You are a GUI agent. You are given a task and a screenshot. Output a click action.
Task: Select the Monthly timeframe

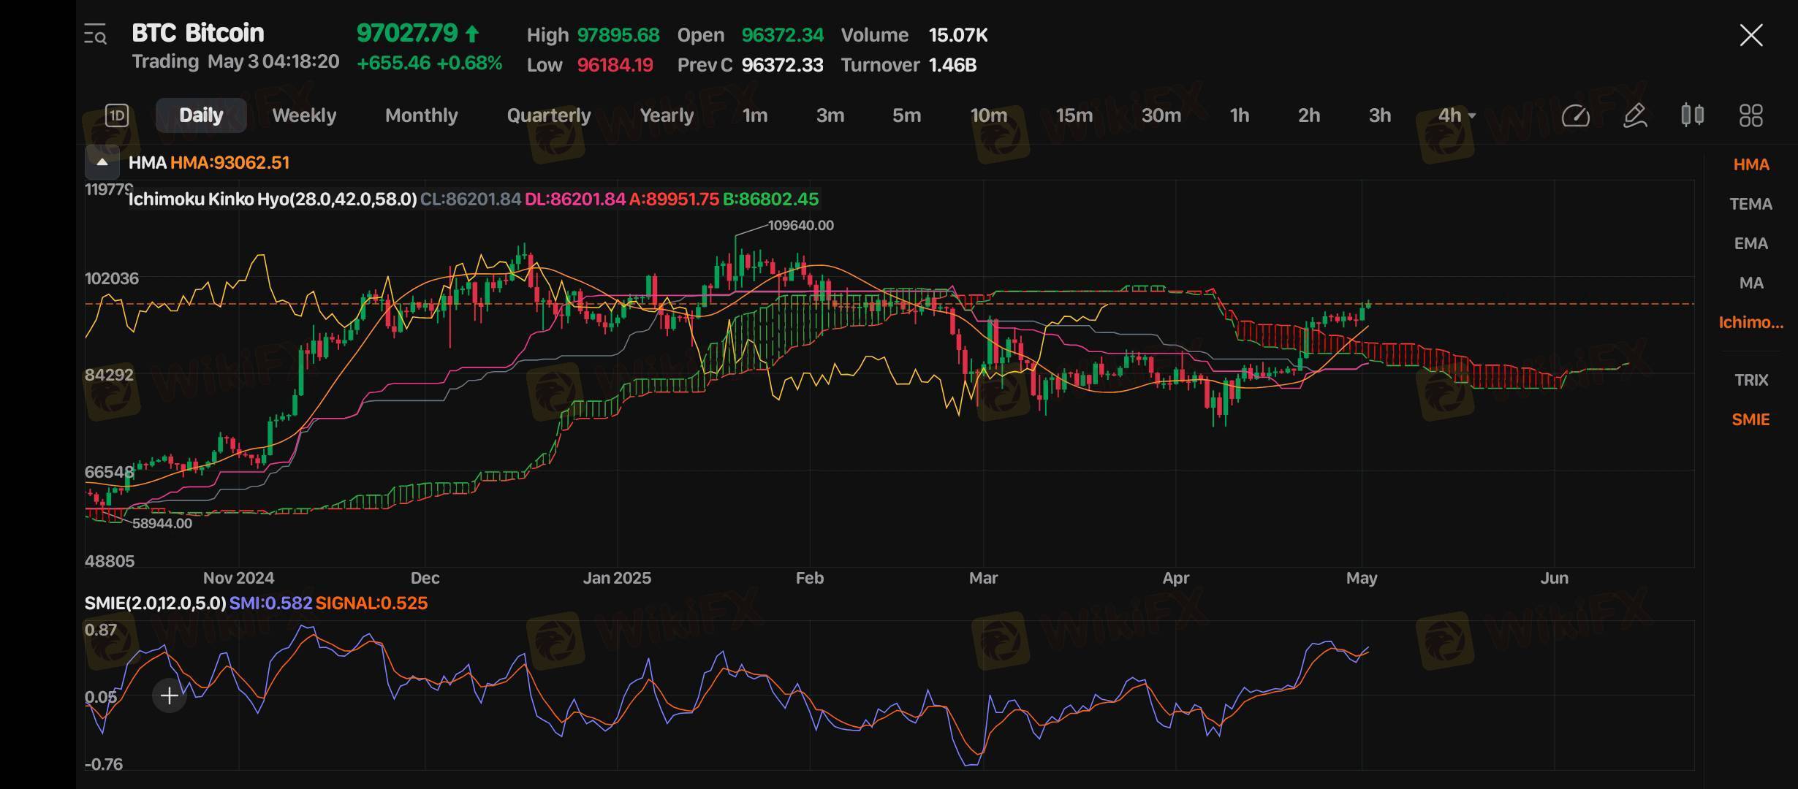421,115
